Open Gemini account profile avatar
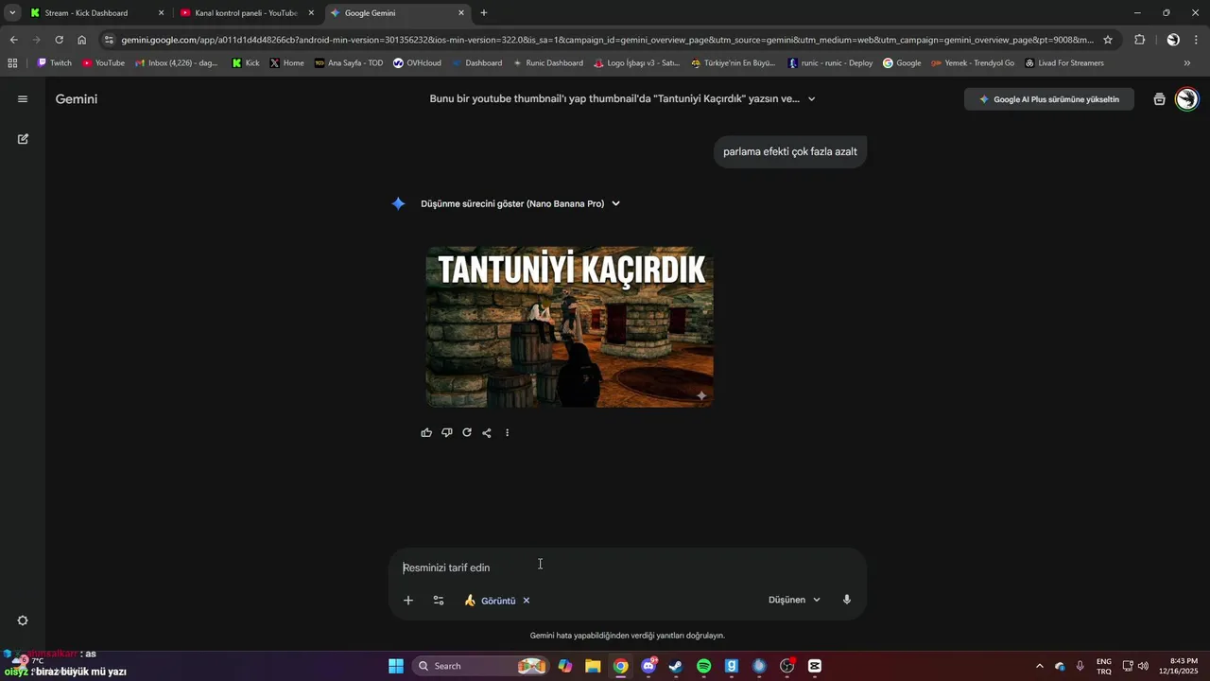The width and height of the screenshot is (1210, 681). [x=1187, y=99]
